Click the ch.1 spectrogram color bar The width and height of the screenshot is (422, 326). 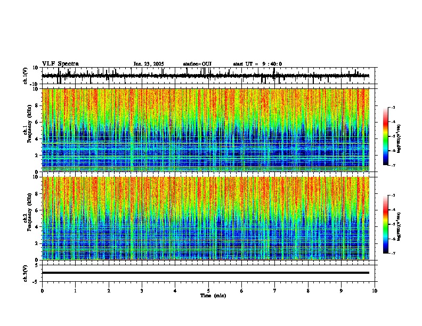tap(385, 136)
